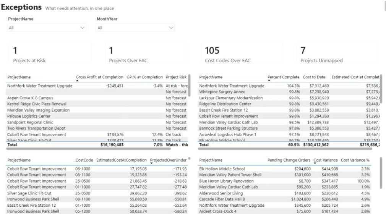Click the $130,412,362 total cost to date
Image resolution: width=386 pixels, height=214 pixels.
[x=316, y=144]
